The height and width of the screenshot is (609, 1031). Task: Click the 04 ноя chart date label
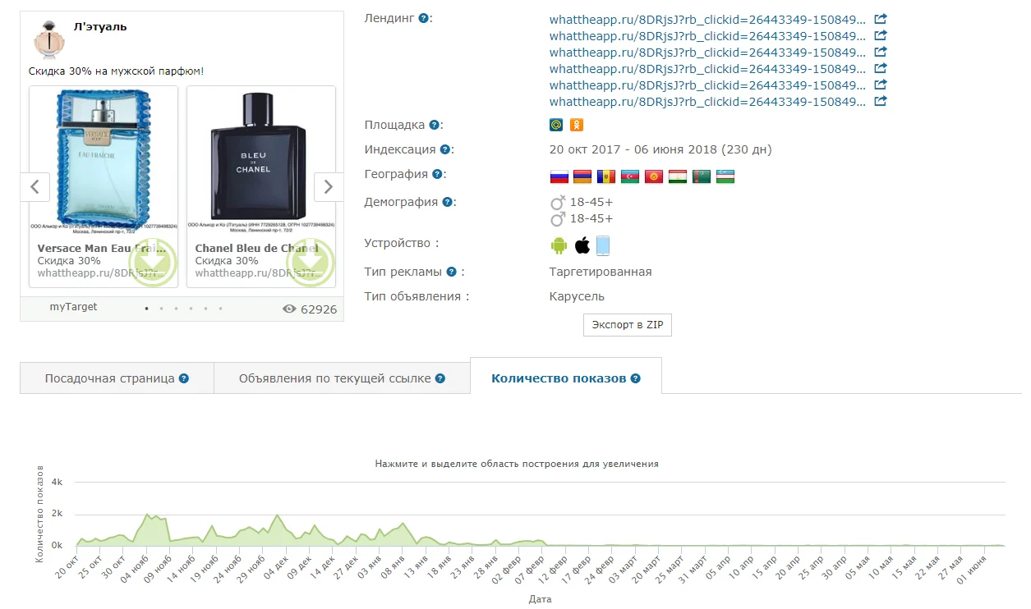click(x=136, y=569)
